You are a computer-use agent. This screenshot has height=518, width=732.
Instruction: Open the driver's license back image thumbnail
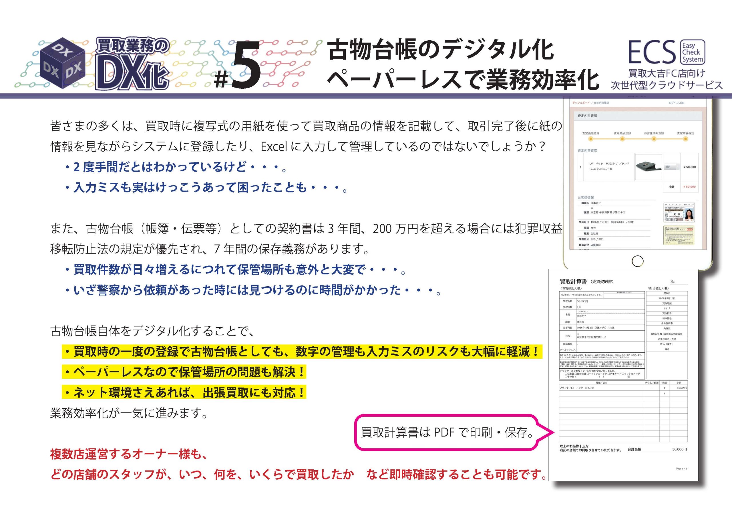point(679,235)
